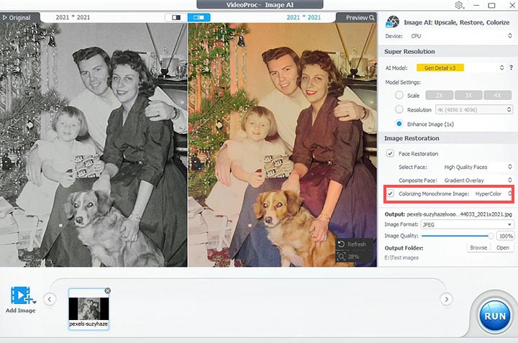
Task: Click the Preview tab label
Action: pos(356,17)
